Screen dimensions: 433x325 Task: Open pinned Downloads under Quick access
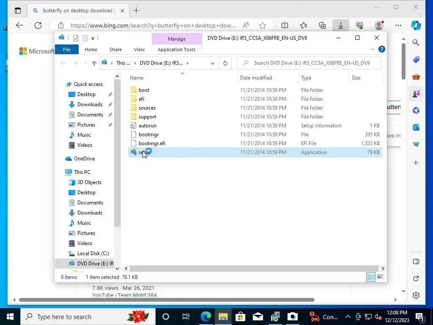[x=90, y=105]
